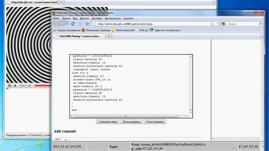Bookmark this page with the star icon

[212, 24]
